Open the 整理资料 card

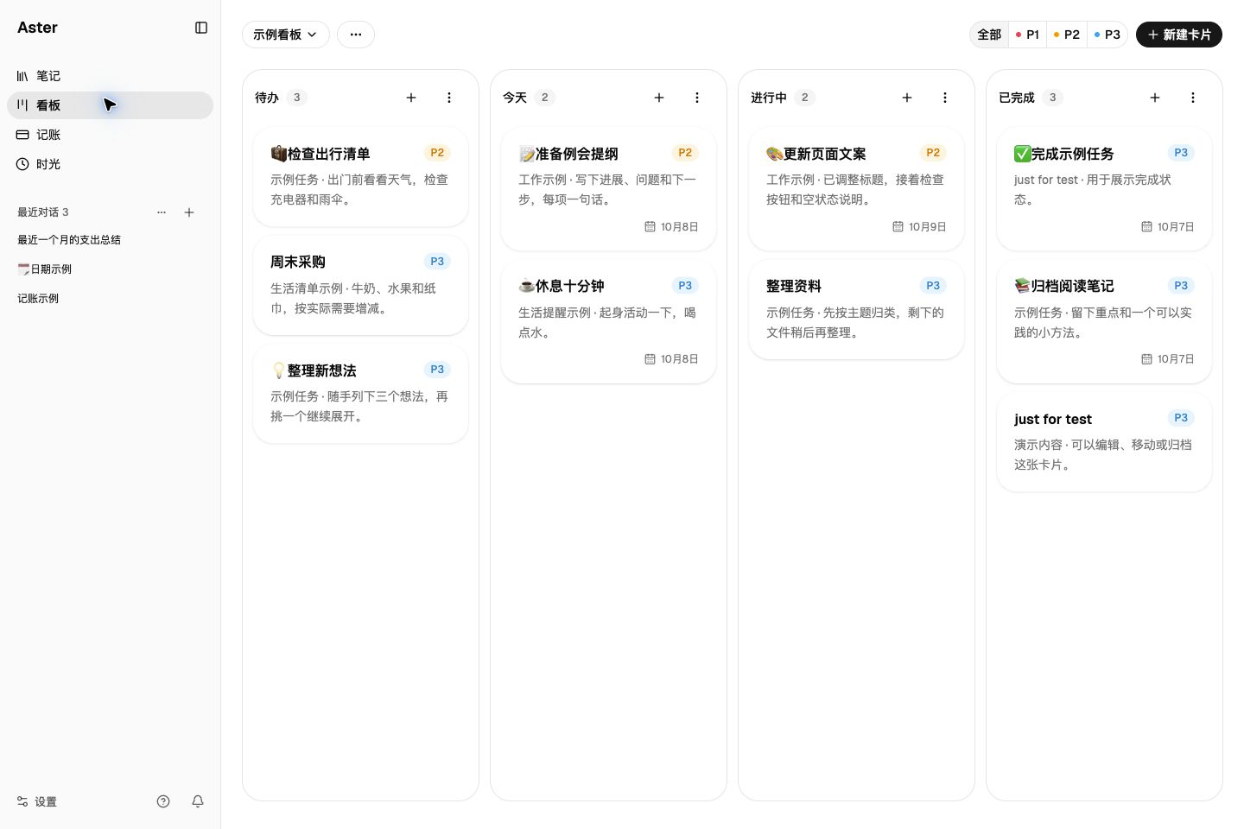[x=856, y=309]
